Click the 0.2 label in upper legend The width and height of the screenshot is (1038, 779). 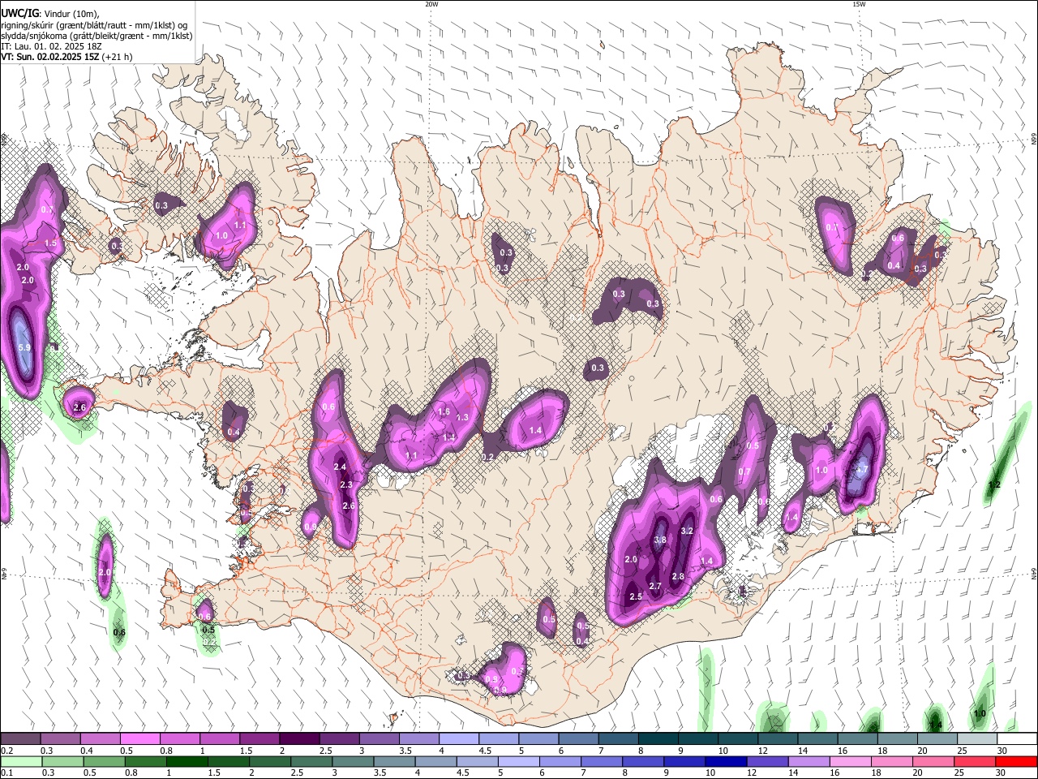(x=6, y=751)
